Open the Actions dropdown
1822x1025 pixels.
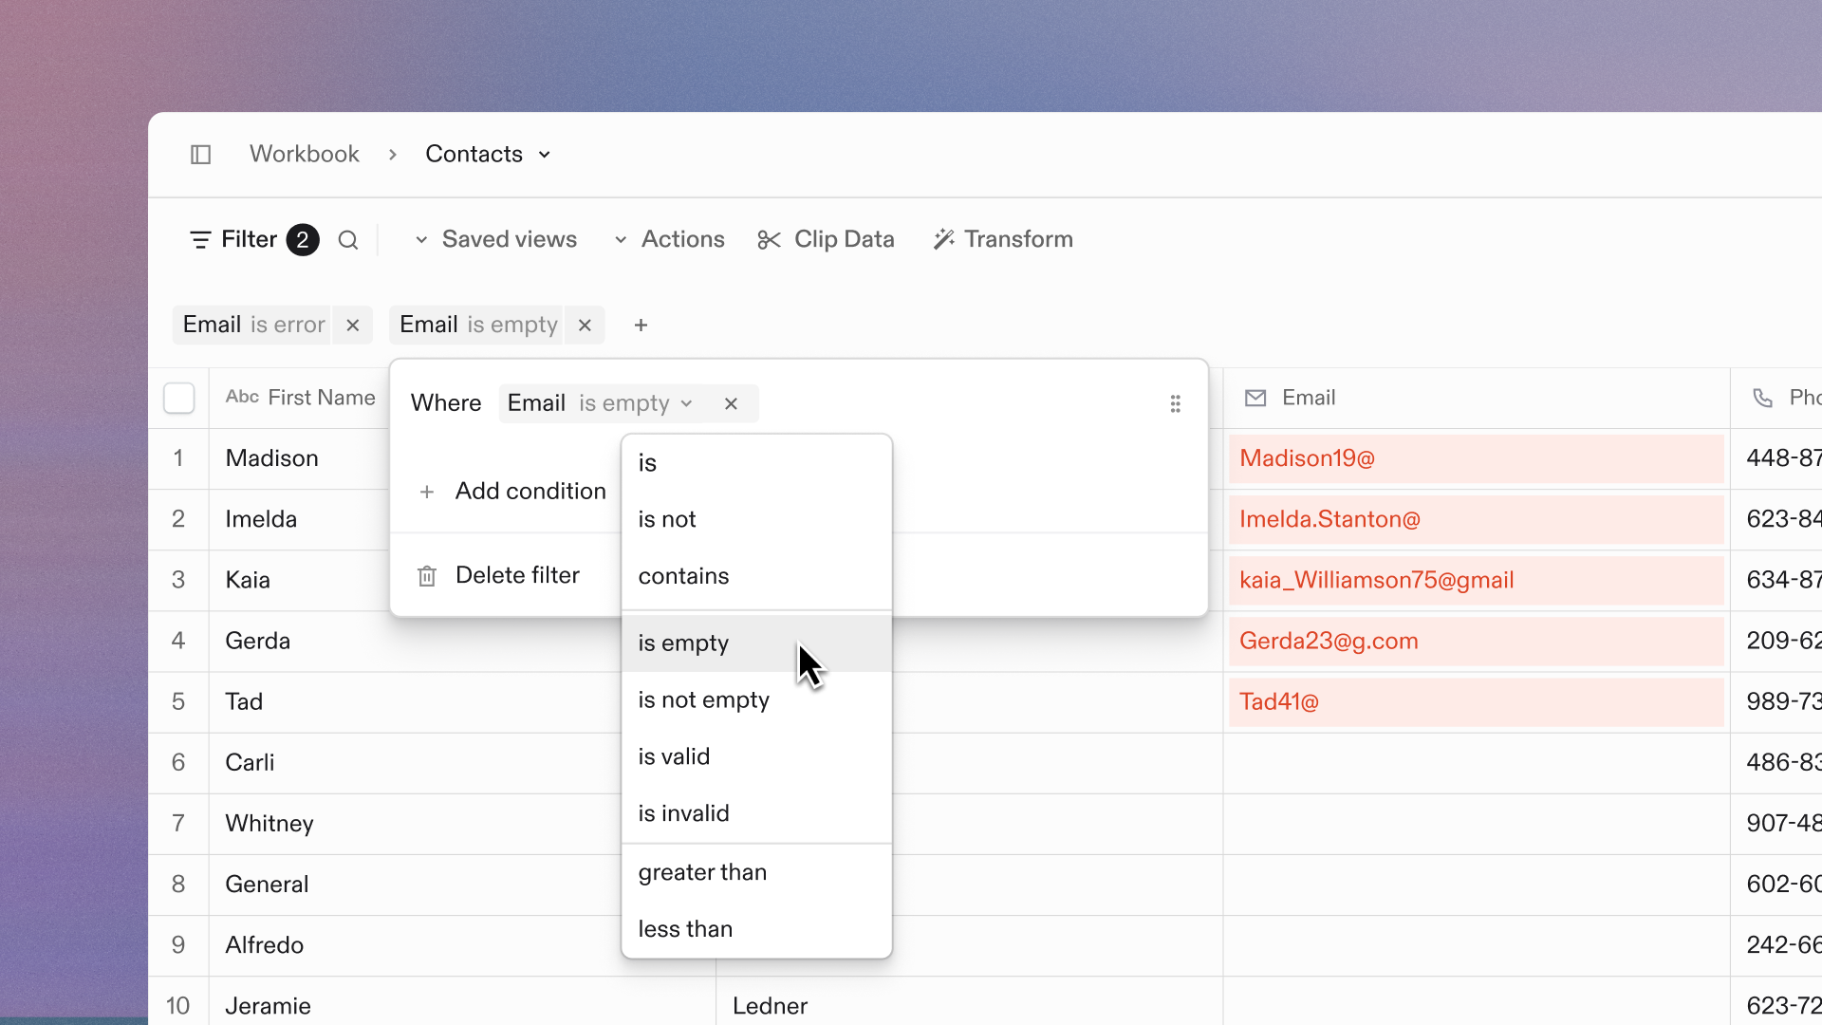click(670, 239)
